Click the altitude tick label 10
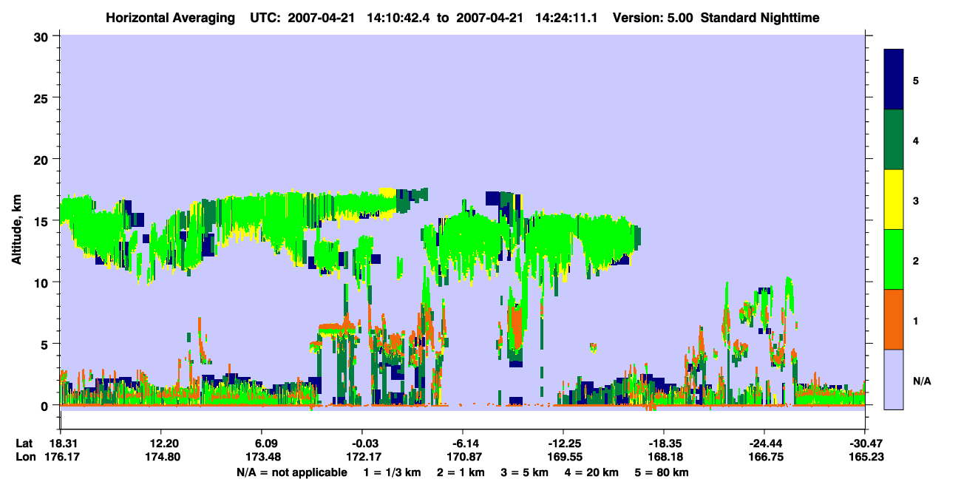961x493 pixels. point(43,282)
